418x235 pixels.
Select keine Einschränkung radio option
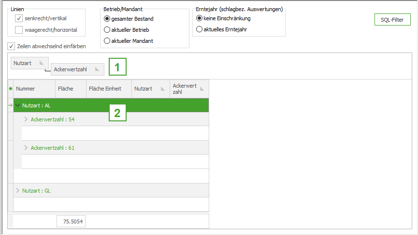tap(200, 18)
